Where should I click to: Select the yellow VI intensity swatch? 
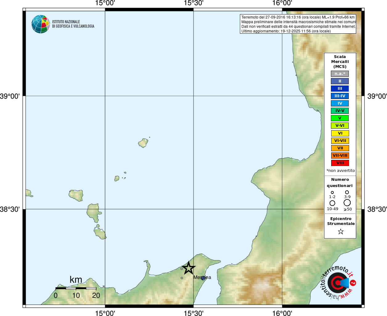340,133
